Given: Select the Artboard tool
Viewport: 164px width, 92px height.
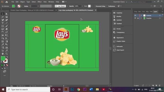Looking at the screenshot, I should (x=3, y=51).
